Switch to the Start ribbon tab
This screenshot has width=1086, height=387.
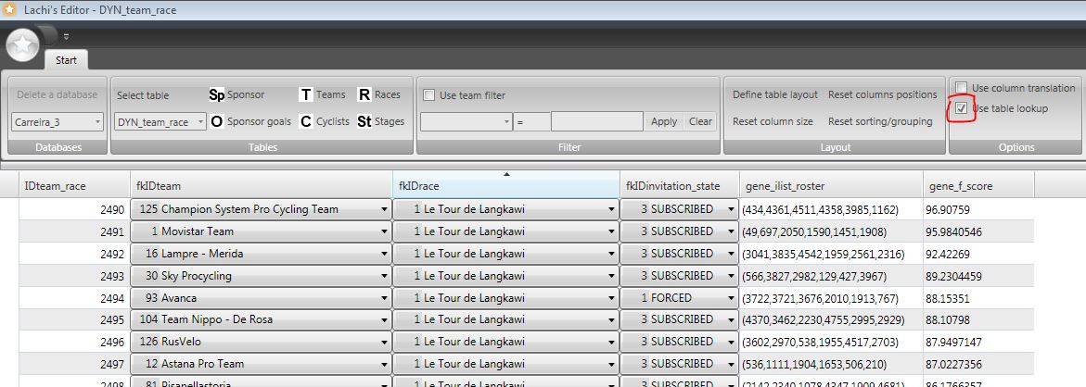pyautogui.click(x=66, y=60)
